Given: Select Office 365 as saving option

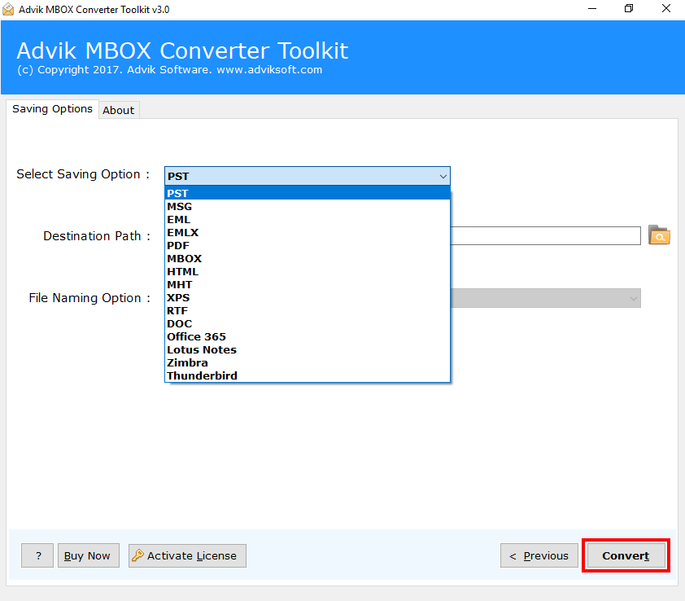Looking at the screenshot, I should (x=308, y=337).
